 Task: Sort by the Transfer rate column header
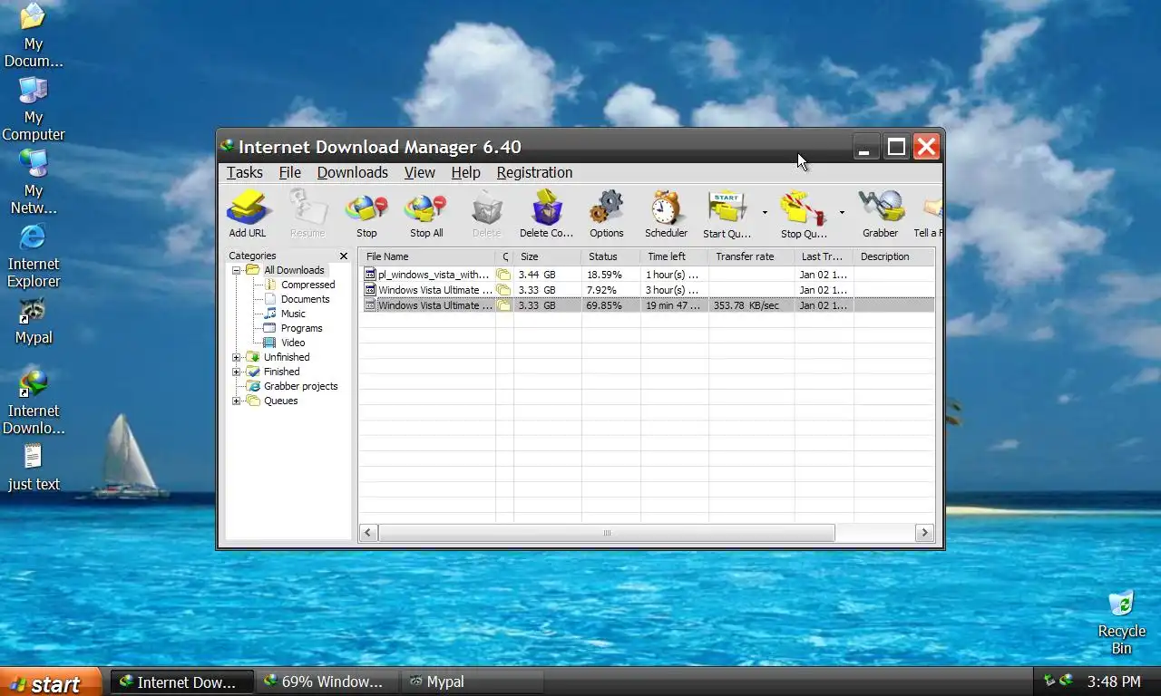coord(751,256)
